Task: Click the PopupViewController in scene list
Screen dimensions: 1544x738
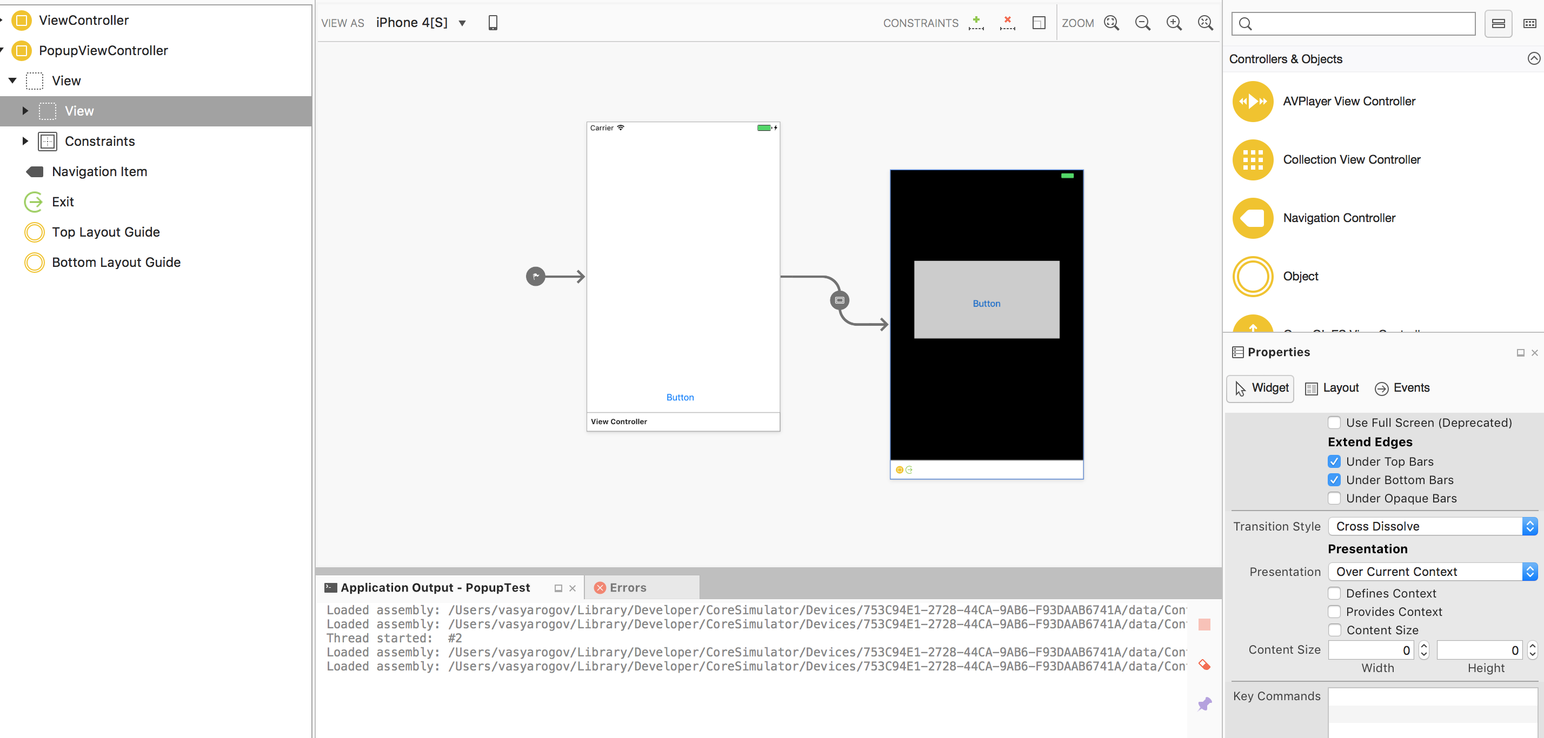Action: click(x=103, y=50)
